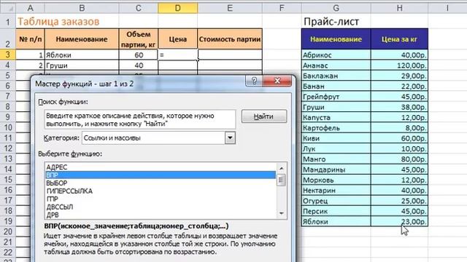Viewport: 467px width, 262px height.
Task: Select column H header
Action: point(399,8)
